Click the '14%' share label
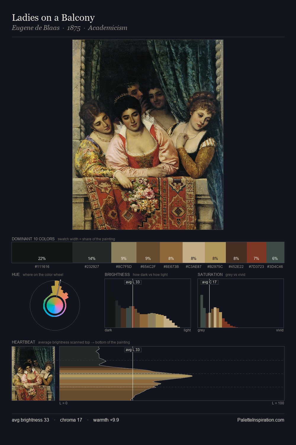The height and width of the screenshot is (445, 296). pos(92,258)
